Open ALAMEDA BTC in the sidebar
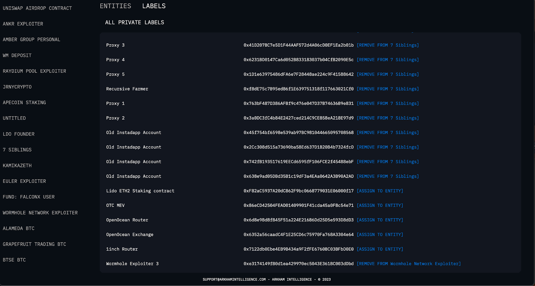Viewport: 535px width, 286px height. click(19, 228)
